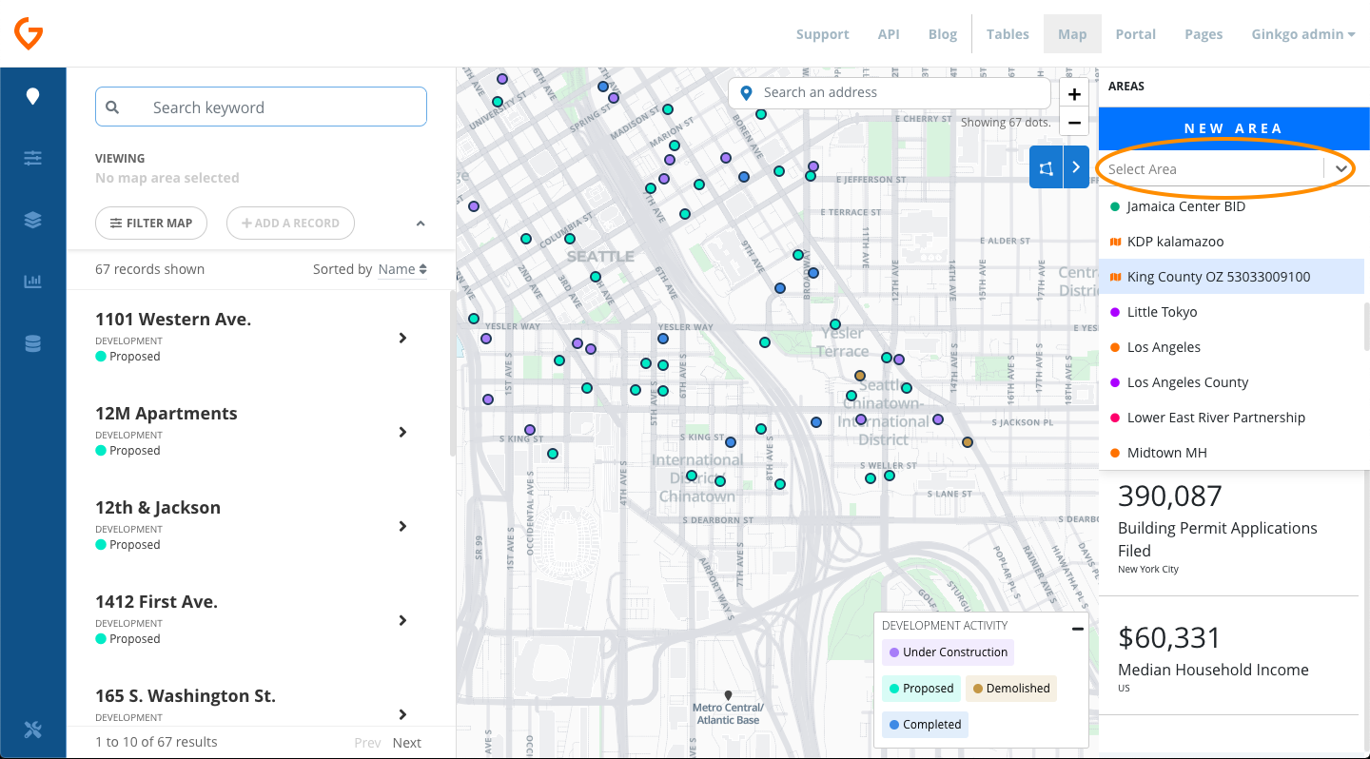Choose Lower East River Partnership area

click(1232, 418)
